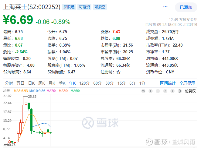Click the current price ¥6.69

click(x=18, y=20)
